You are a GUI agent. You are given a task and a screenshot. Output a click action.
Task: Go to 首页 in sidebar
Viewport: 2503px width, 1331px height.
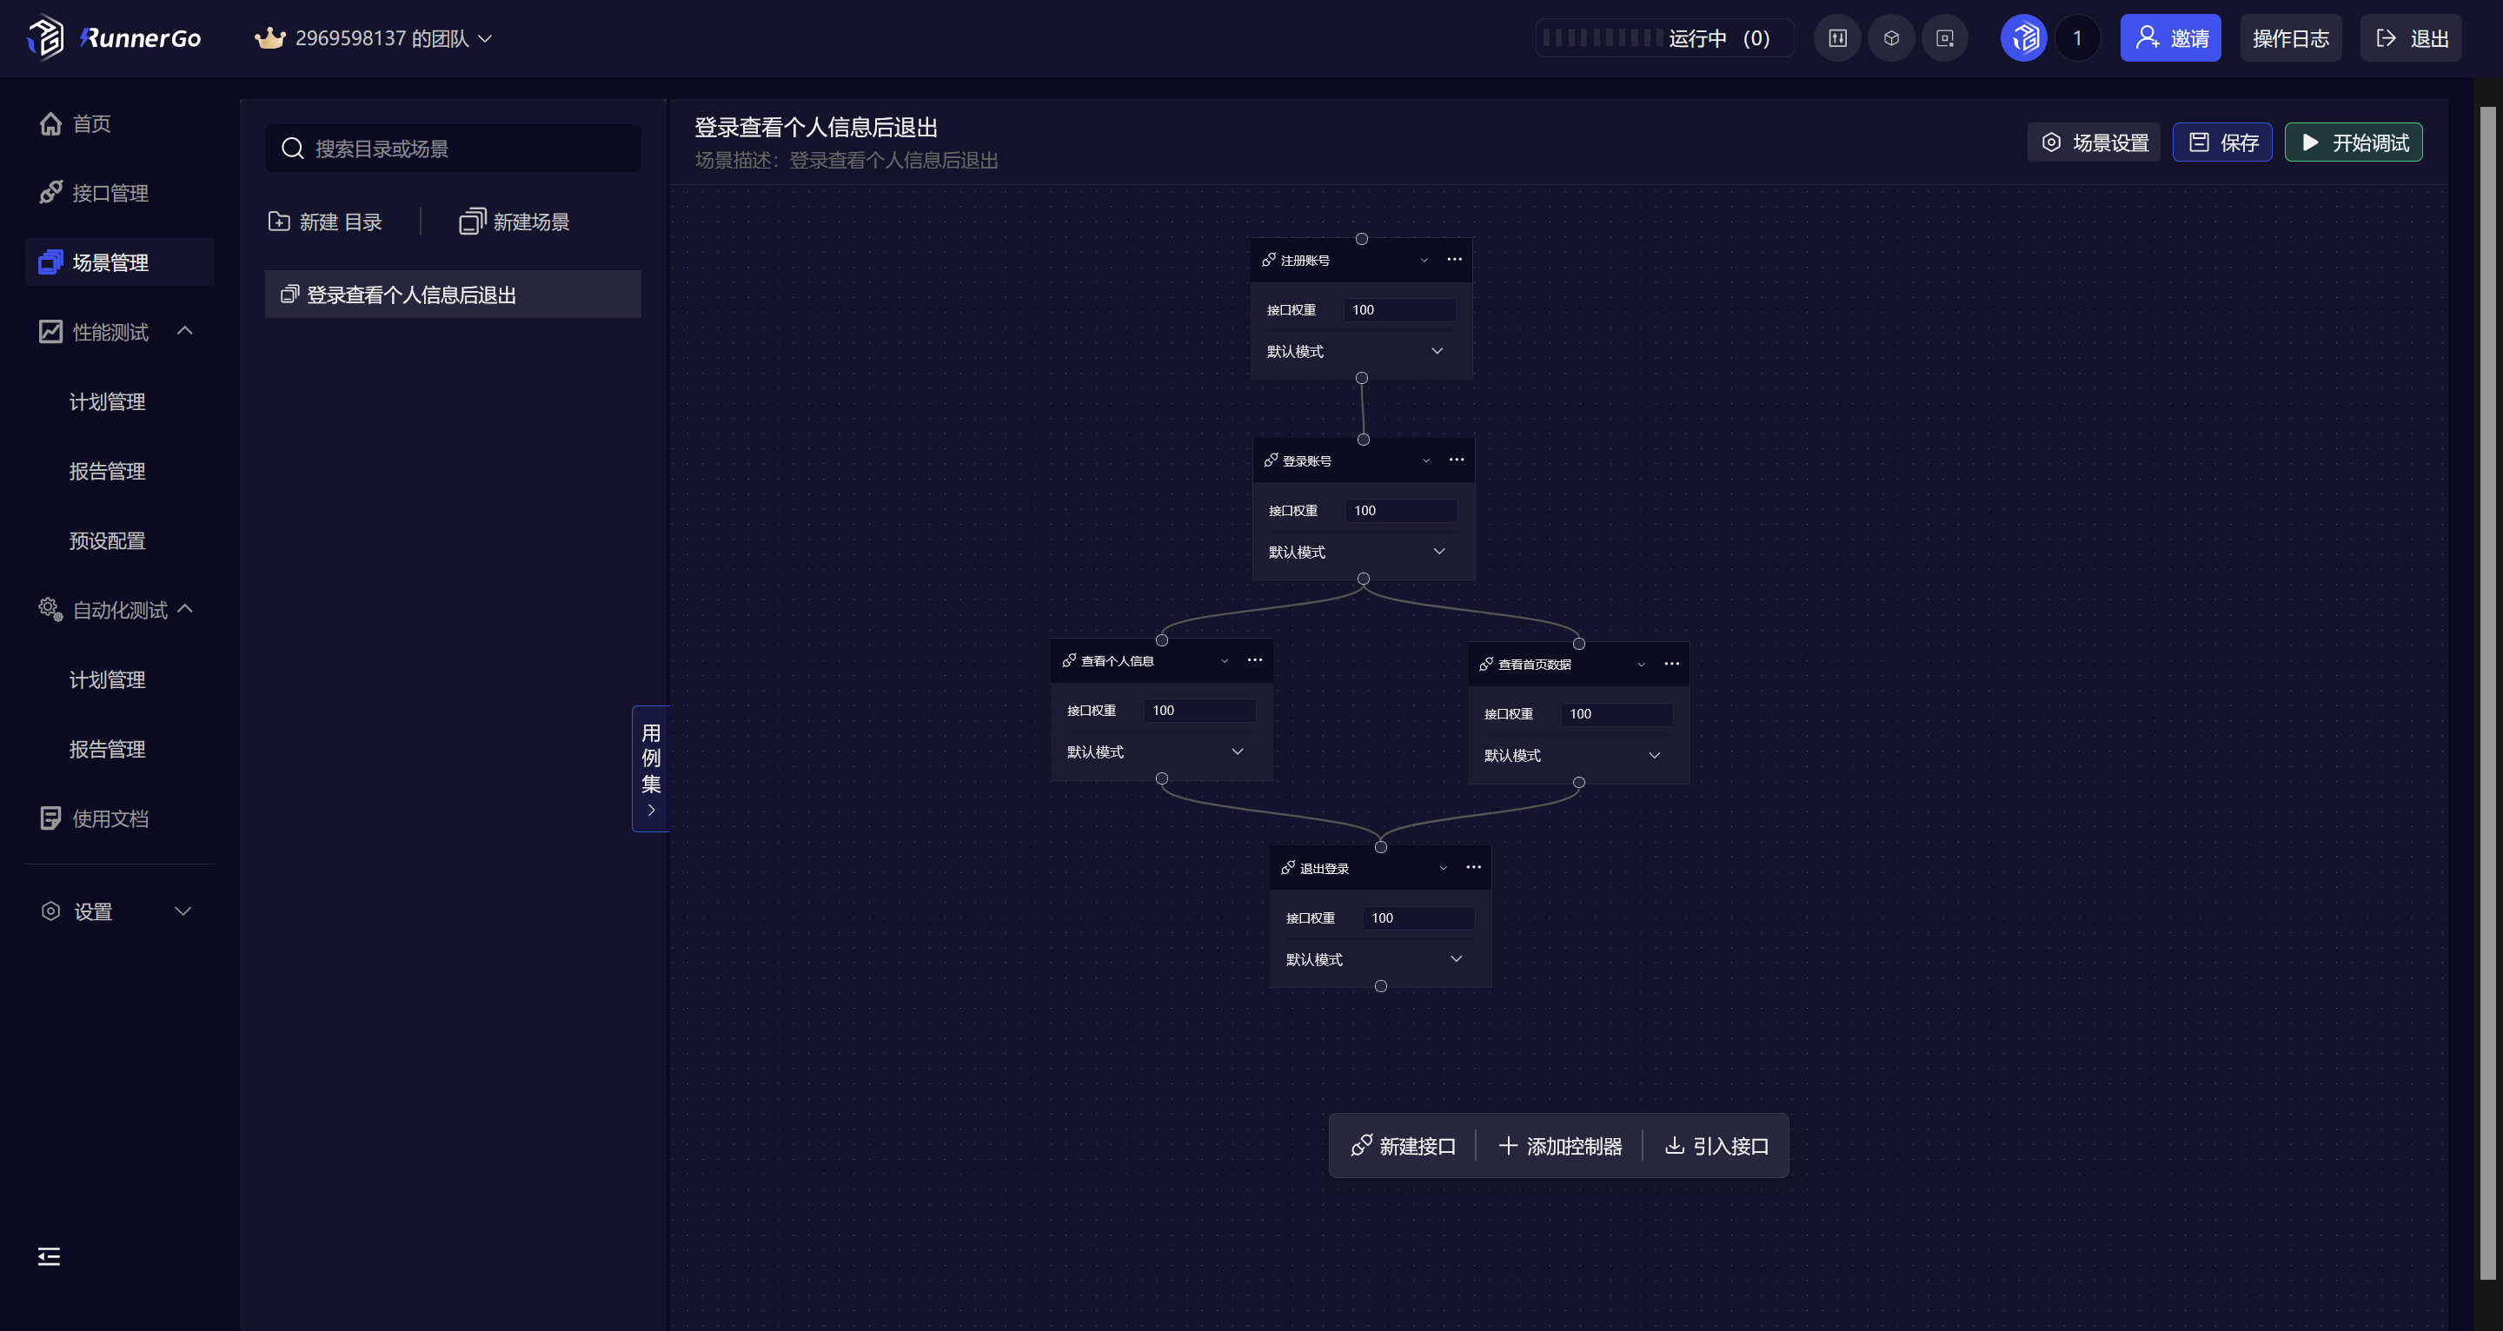pos(120,123)
